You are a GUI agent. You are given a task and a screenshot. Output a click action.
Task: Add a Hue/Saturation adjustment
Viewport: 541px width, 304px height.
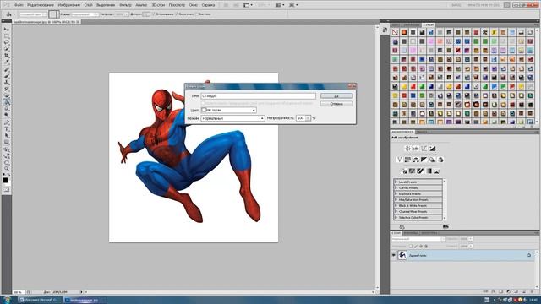point(407,160)
